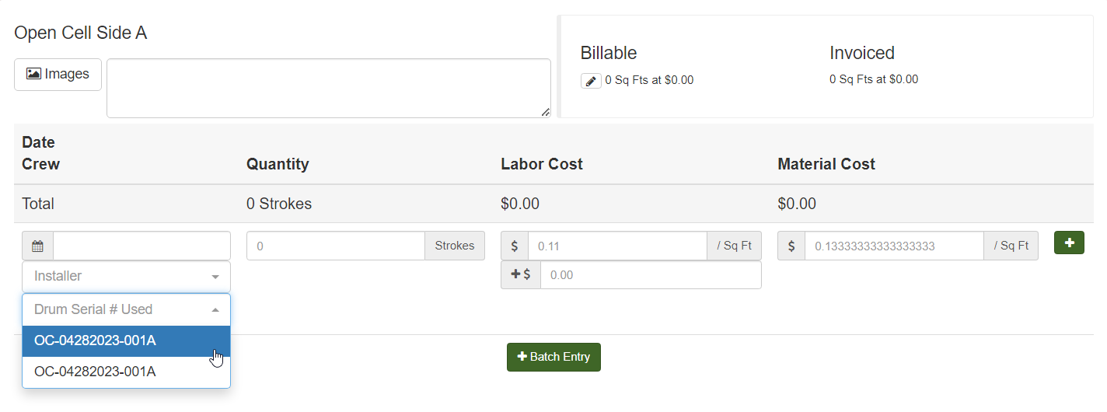Grab the notes textarea resize handle
This screenshot has height=412, width=1107.
[546, 113]
